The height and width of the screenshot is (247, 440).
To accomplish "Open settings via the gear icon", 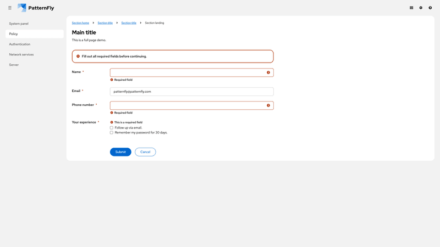I will [421, 8].
